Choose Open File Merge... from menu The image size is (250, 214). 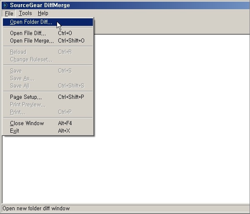[48, 41]
